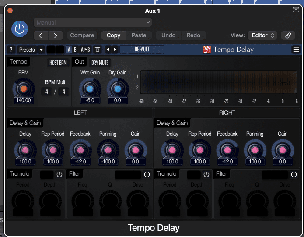
Task: Open the left Tremolo type selector box
Action: coord(47,175)
